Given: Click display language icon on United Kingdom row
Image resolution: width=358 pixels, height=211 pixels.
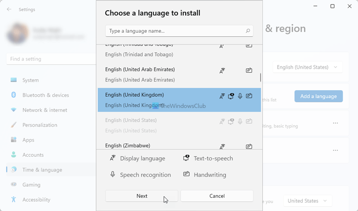Looking at the screenshot, I should 222,96.
